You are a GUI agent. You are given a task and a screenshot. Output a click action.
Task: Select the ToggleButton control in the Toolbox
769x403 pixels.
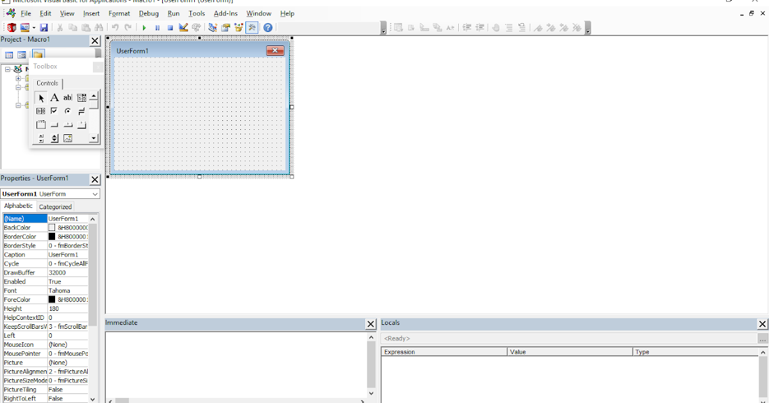81,111
